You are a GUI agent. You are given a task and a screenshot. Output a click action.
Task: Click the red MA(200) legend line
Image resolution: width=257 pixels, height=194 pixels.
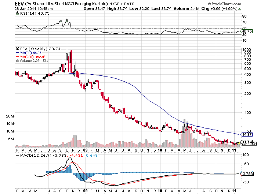click(17, 57)
